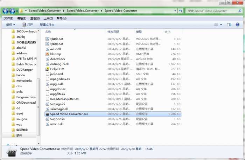Select the jarilo.smf file icon
Viewport: 245px width, 160px height.
[47, 74]
